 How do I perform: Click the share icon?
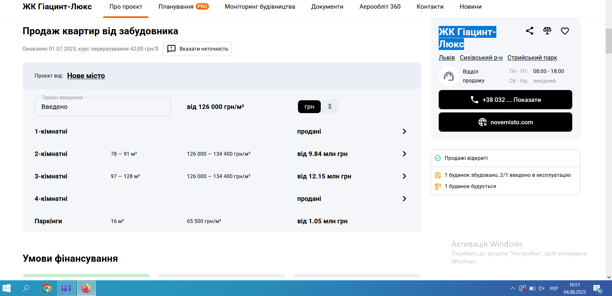(530, 31)
